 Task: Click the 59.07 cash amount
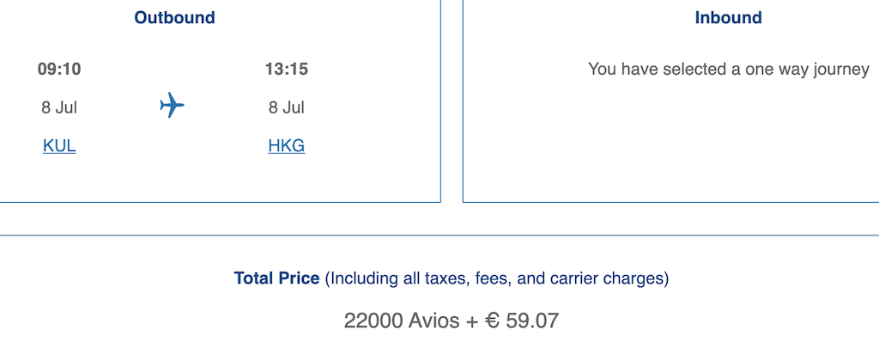(x=530, y=322)
